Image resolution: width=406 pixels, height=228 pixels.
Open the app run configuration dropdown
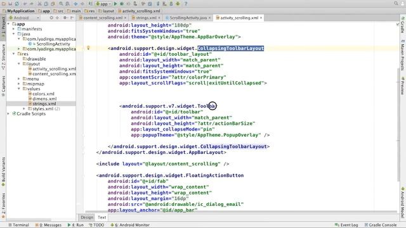click(x=103, y=4)
